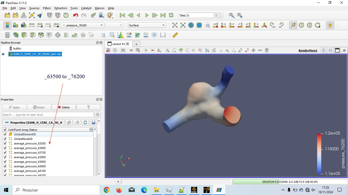Click the Reset button in Properties
Image resolution: width=348 pixels, height=195 pixels.
[39, 107]
